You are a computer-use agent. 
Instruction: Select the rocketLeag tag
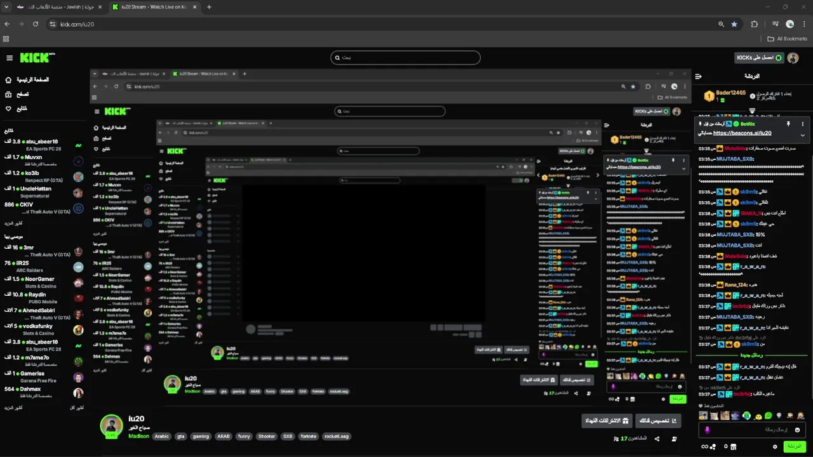pyautogui.click(x=336, y=437)
